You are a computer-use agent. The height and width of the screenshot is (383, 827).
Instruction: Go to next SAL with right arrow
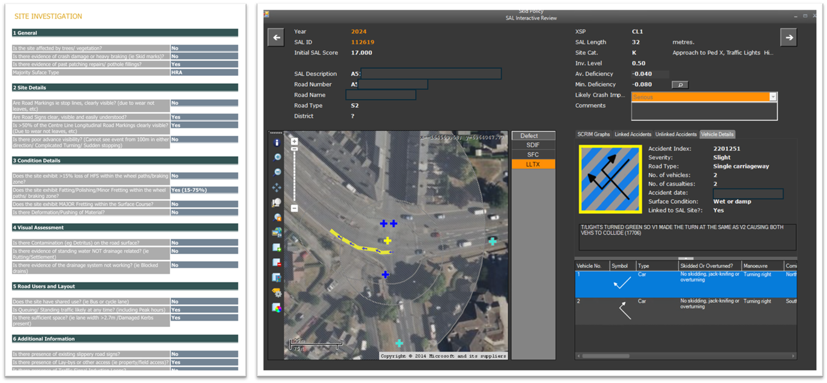tap(788, 37)
